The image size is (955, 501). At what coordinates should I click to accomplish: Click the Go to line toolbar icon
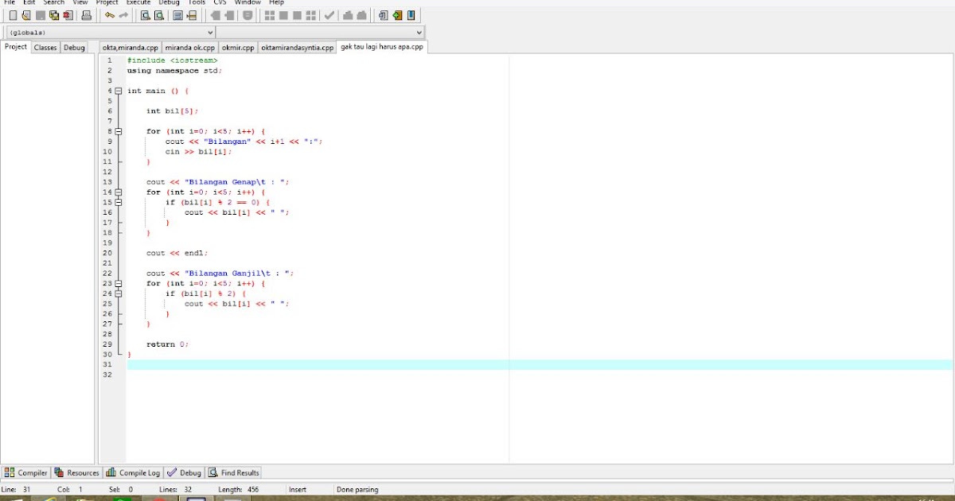coord(192,15)
